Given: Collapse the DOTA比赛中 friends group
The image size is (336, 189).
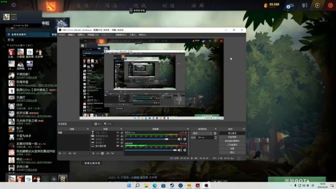Looking at the screenshot, I should click(x=8, y=45).
